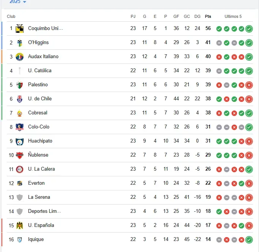Click the DG column header

[197, 16]
